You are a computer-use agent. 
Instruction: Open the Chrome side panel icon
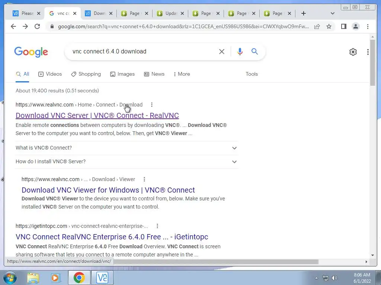(343, 26)
